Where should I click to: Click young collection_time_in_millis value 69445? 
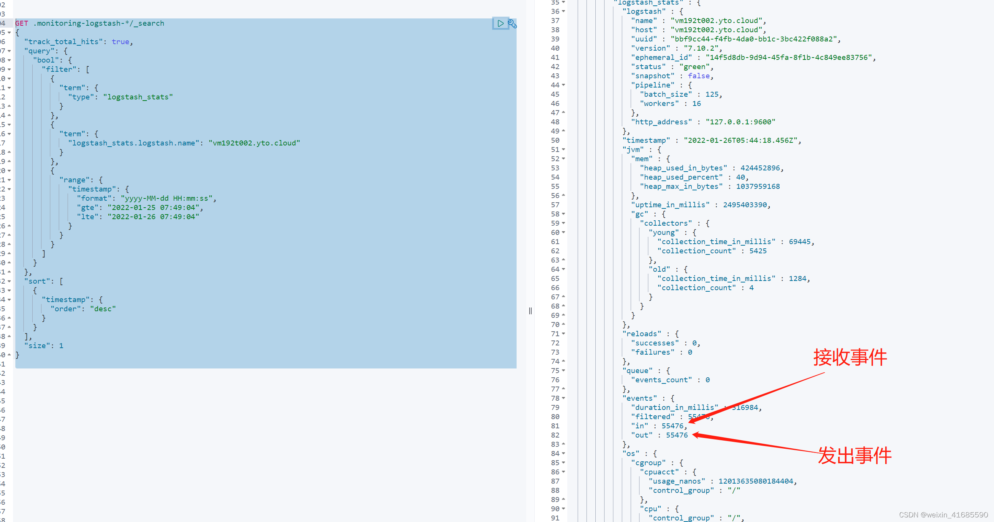[x=800, y=242]
